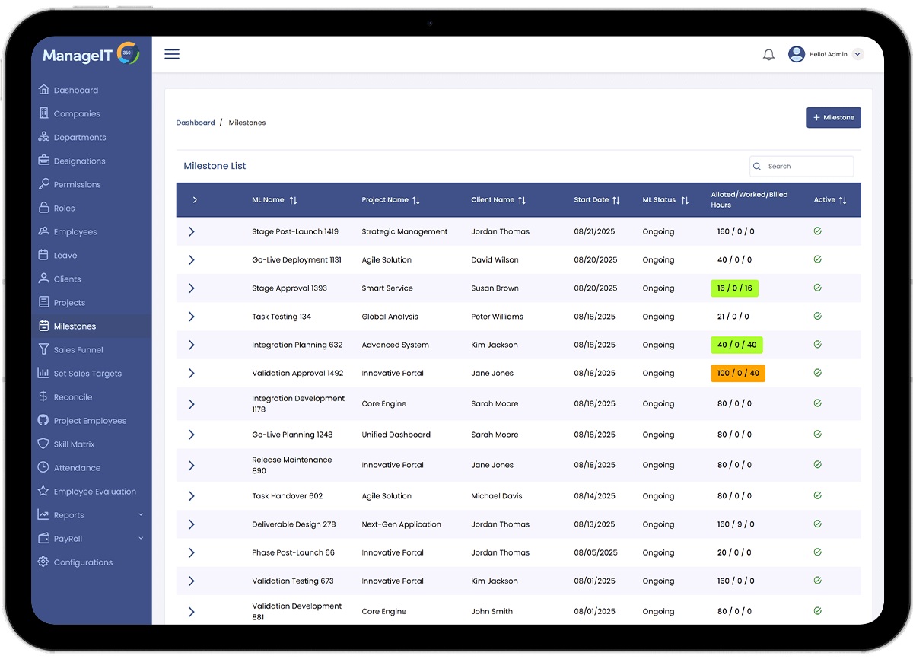Sort by ML Name column arrows
The height and width of the screenshot is (659, 913).
294,200
